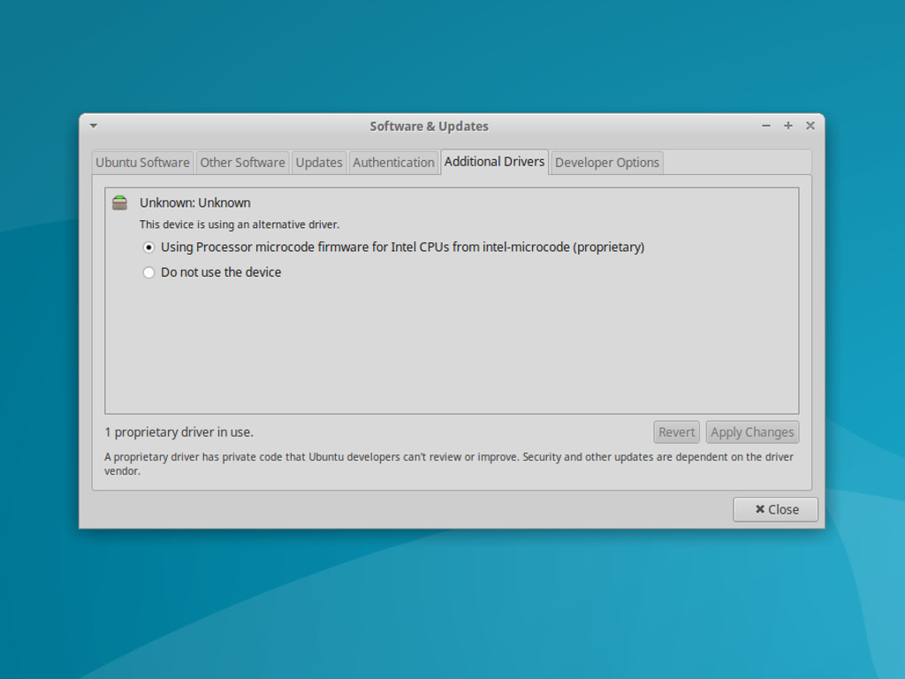Switch to Developer Options tab

pos(606,163)
